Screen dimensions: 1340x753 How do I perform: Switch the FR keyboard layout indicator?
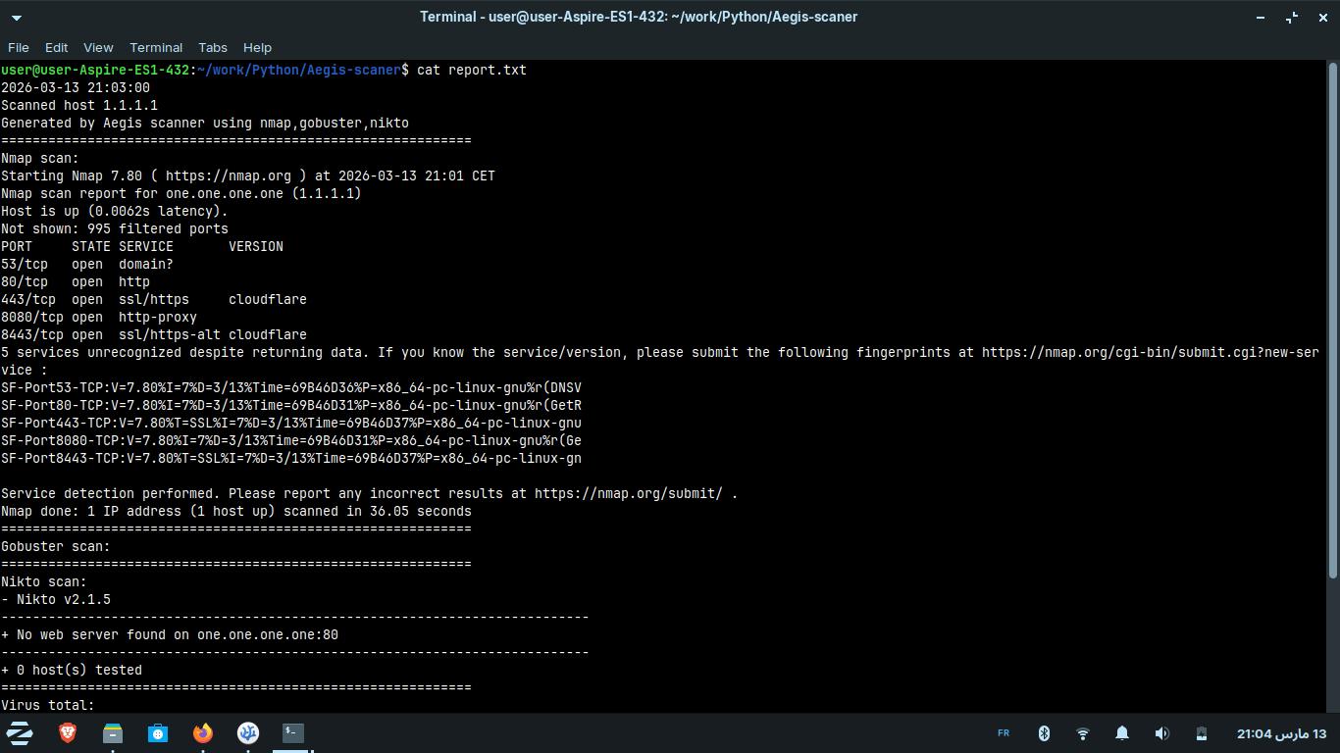(x=1004, y=733)
